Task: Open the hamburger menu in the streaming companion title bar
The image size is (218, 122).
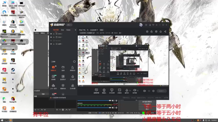Action: (156, 25)
